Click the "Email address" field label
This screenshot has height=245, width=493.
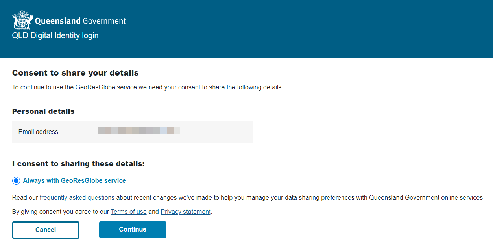coord(38,132)
